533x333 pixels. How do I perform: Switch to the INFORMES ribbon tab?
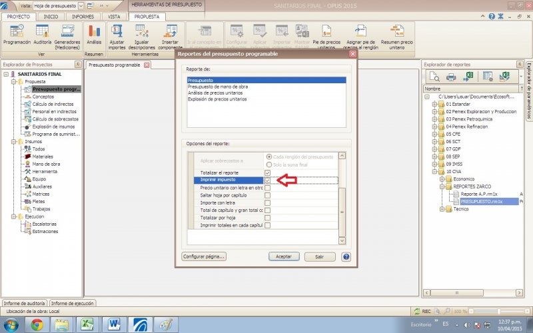(83, 16)
